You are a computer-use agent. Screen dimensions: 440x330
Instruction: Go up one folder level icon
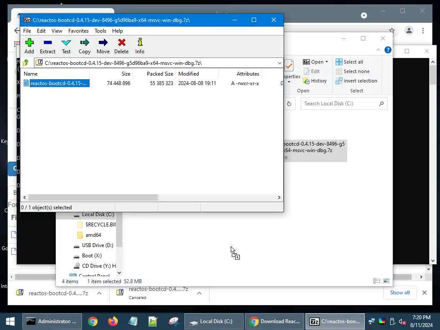click(x=26, y=63)
